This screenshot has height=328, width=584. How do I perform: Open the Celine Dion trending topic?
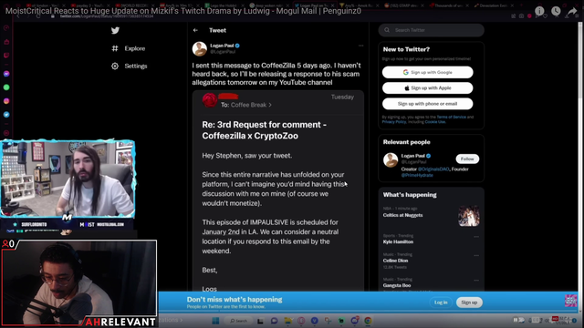(x=395, y=261)
